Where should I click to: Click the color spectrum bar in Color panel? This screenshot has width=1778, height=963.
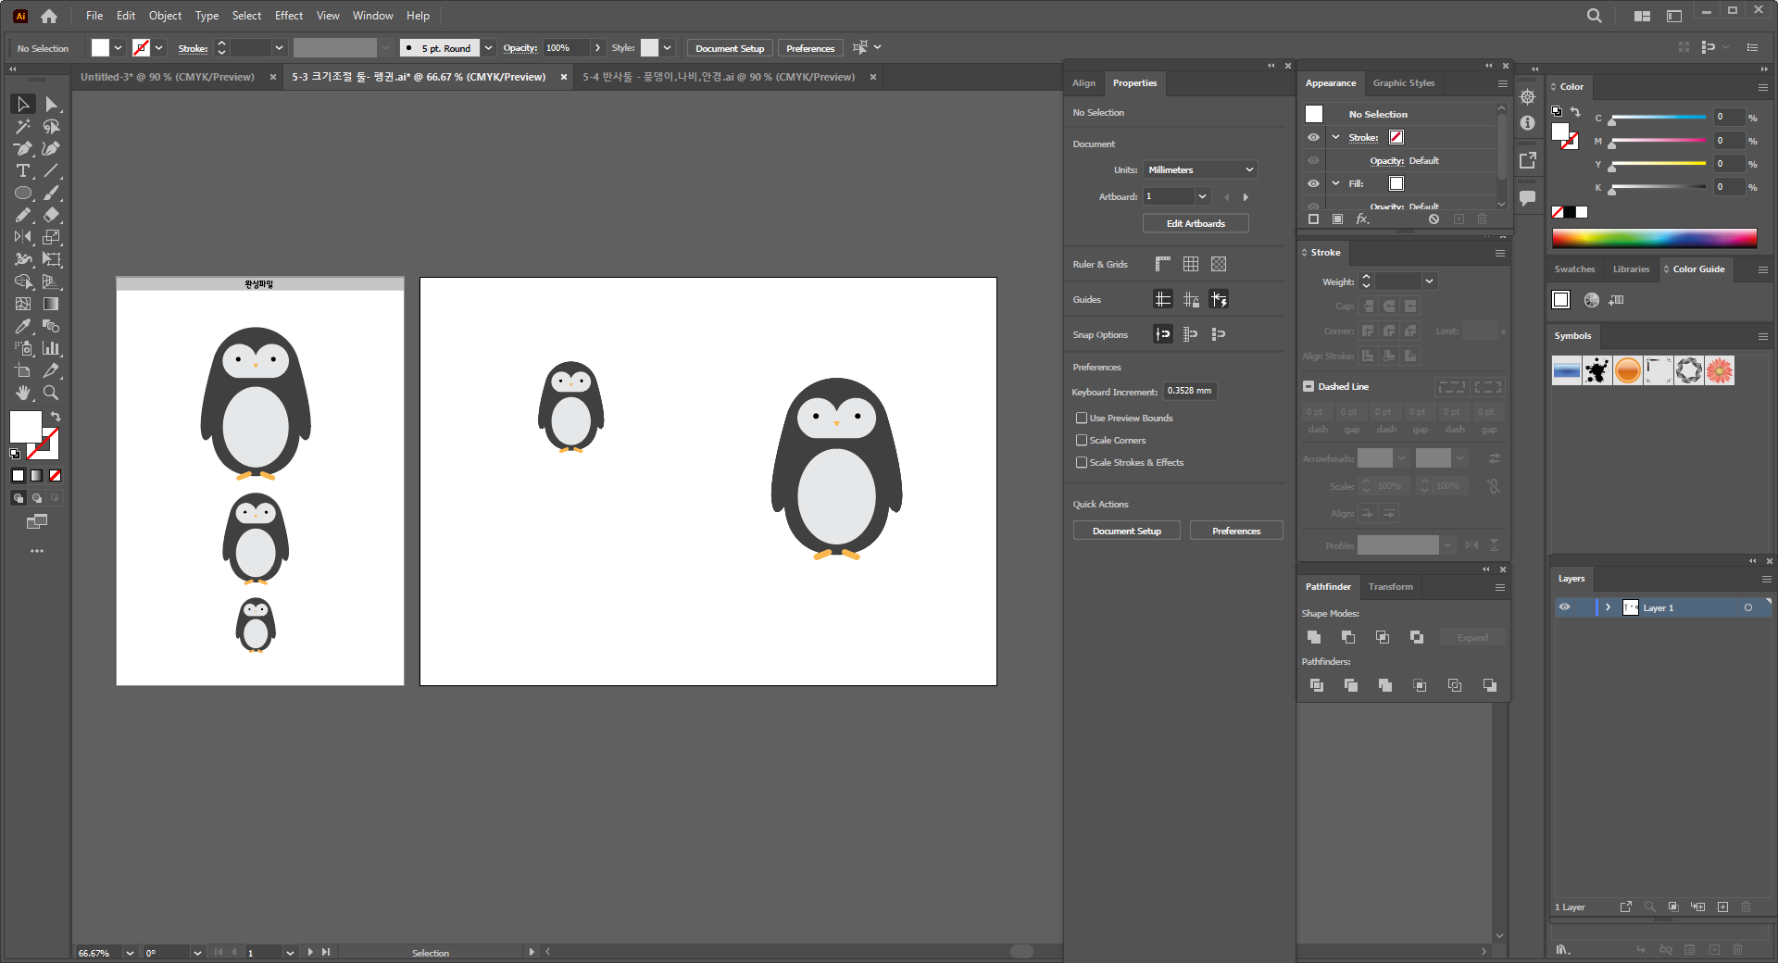click(x=1654, y=238)
